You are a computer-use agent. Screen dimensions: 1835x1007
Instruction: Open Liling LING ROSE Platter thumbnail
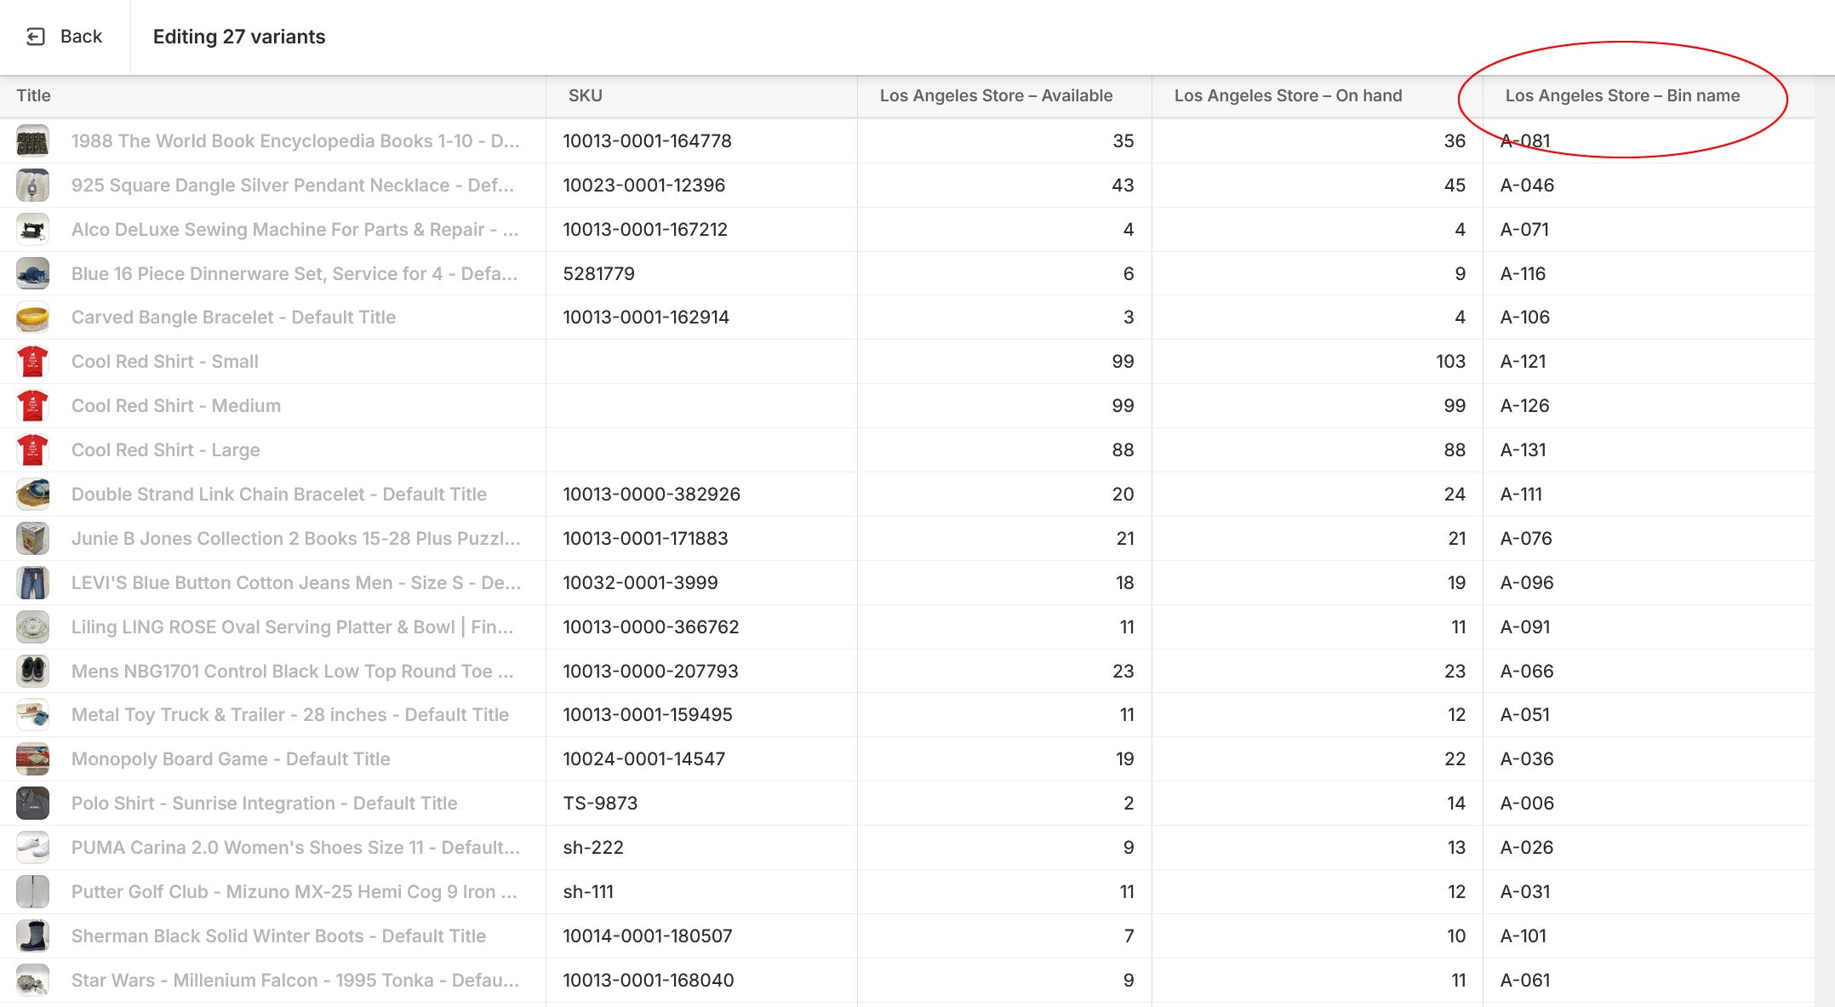(32, 627)
